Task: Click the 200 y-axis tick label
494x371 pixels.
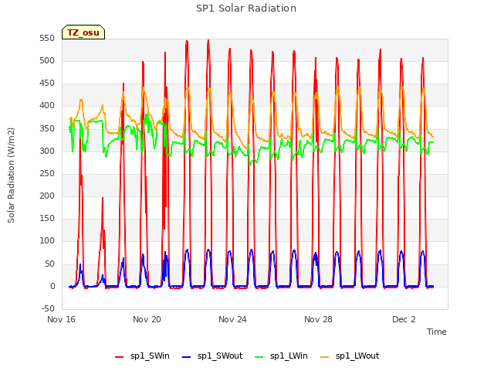Action: (x=47, y=196)
